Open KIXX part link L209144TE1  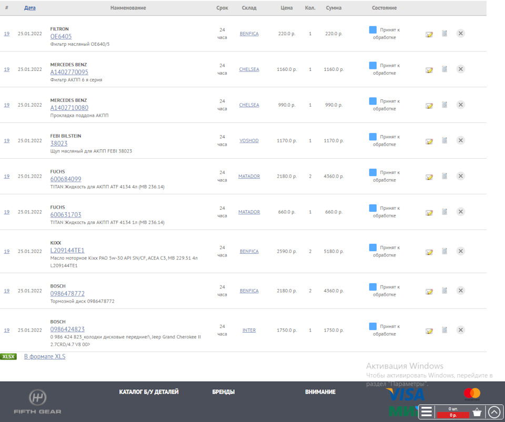tap(67, 251)
